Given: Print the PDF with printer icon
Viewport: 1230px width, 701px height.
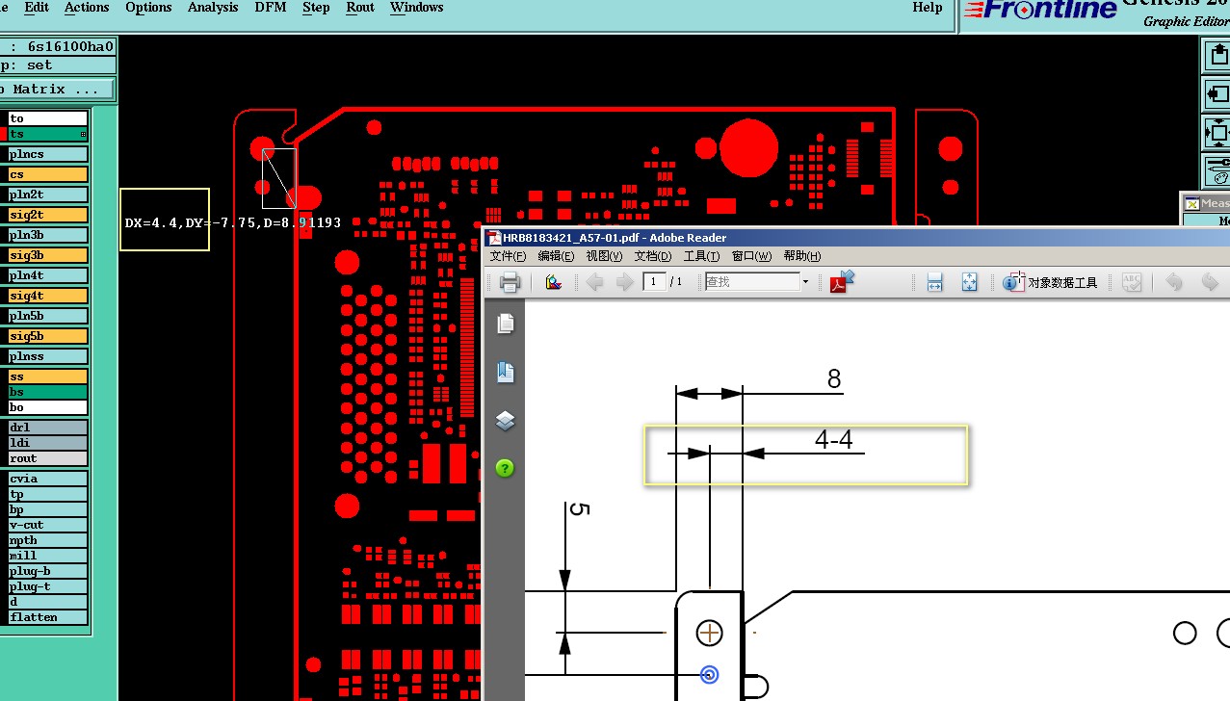Looking at the screenshot, I should point(510,282).
